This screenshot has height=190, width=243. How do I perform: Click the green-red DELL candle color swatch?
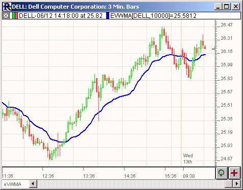[15, 16]
